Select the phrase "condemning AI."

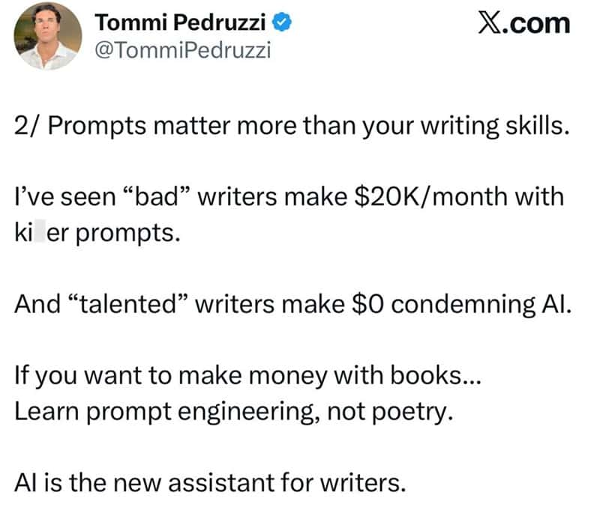481,306
